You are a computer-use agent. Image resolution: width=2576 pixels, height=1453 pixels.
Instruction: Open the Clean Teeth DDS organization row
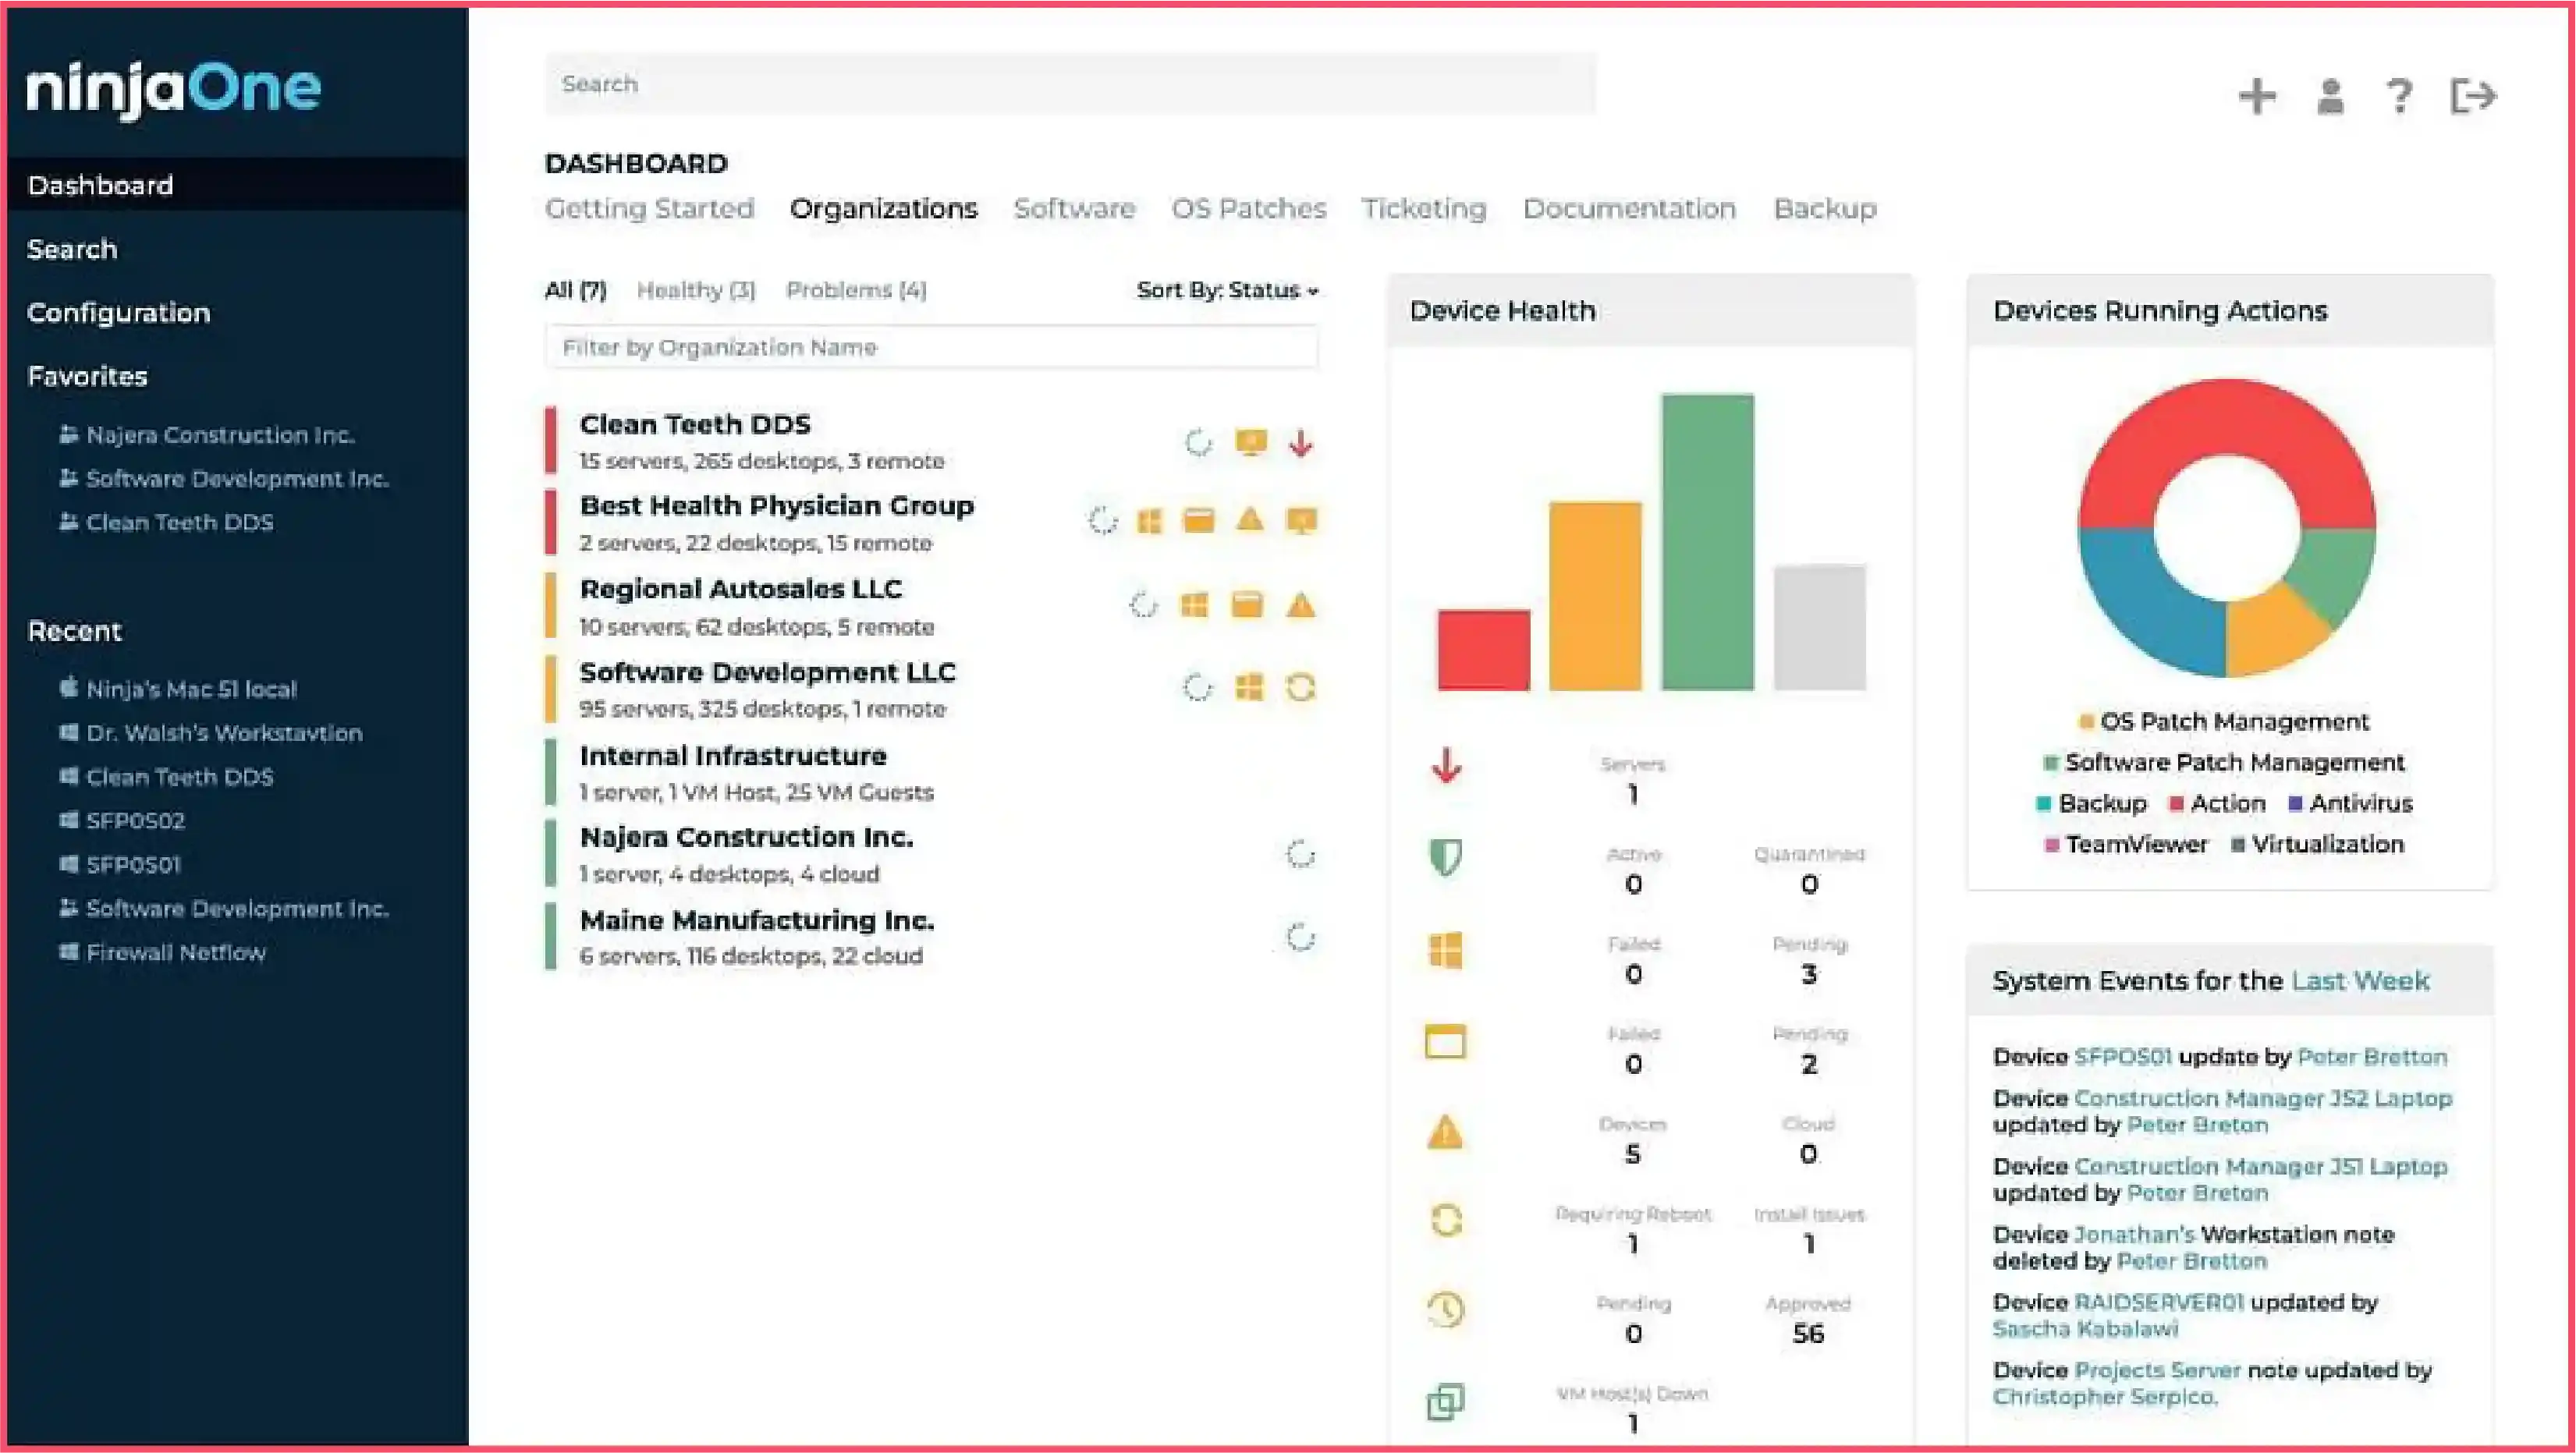tap(931, 441)
